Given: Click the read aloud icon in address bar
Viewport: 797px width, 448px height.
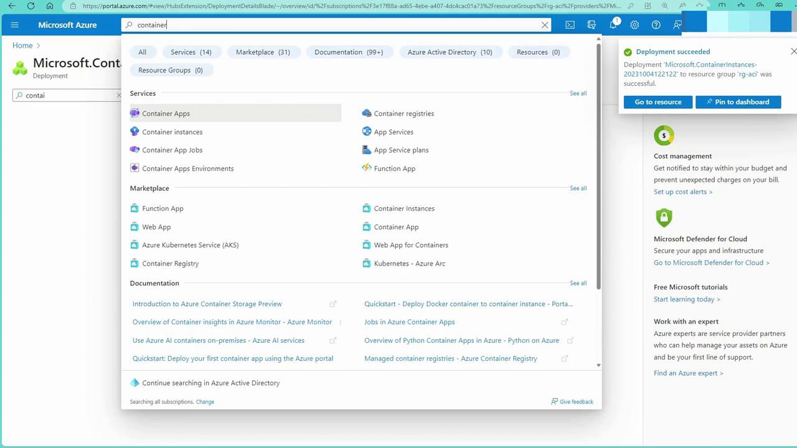Looking at the screenshot, I should 682,6.
